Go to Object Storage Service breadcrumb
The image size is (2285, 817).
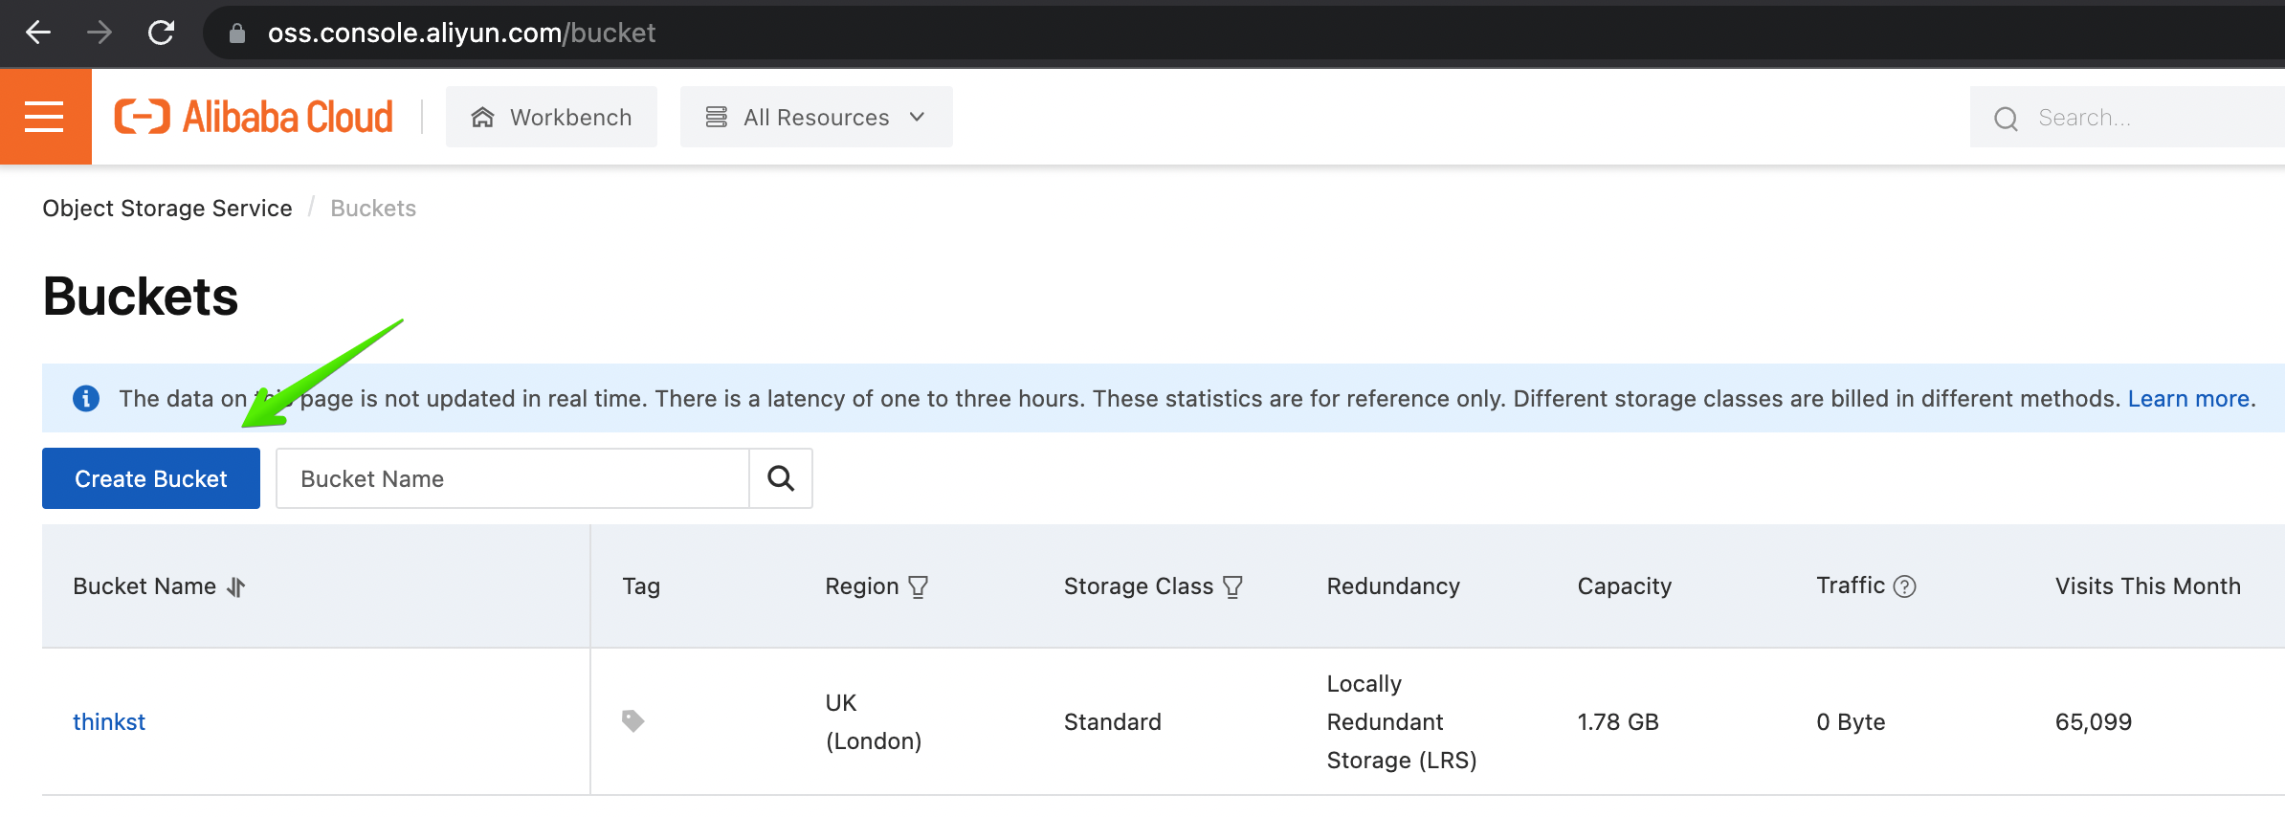pyautogui.click(x=167, y=209)
